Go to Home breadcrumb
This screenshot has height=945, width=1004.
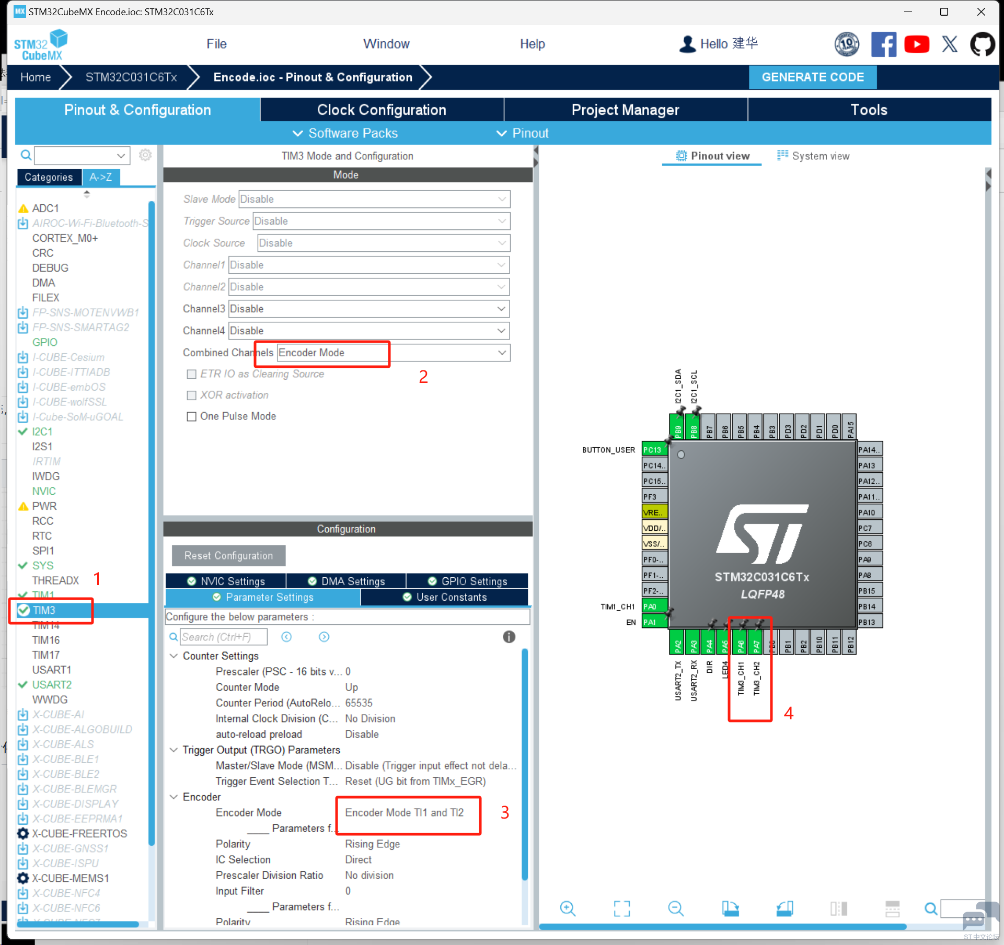point(36,77)
